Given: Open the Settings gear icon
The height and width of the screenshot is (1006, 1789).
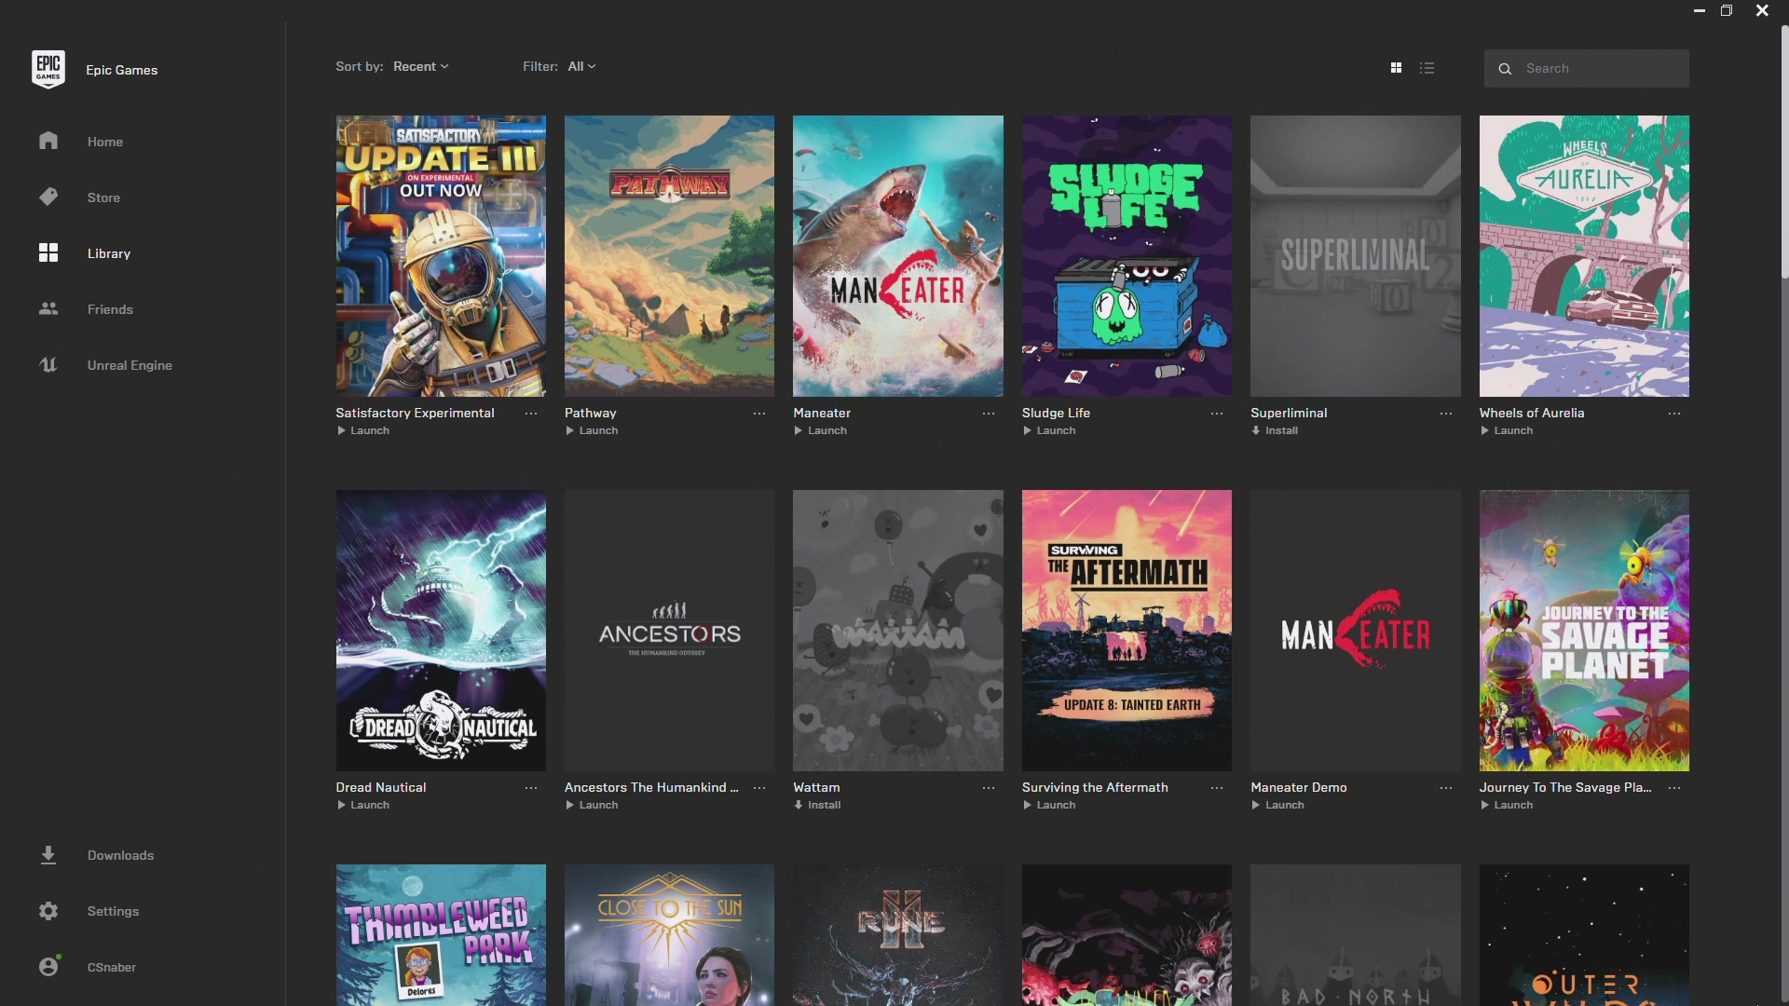Looking at the screenshot, I should point(48,910).
